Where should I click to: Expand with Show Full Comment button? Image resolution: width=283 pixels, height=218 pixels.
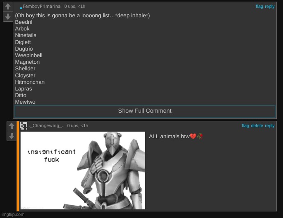coord(145,111)
